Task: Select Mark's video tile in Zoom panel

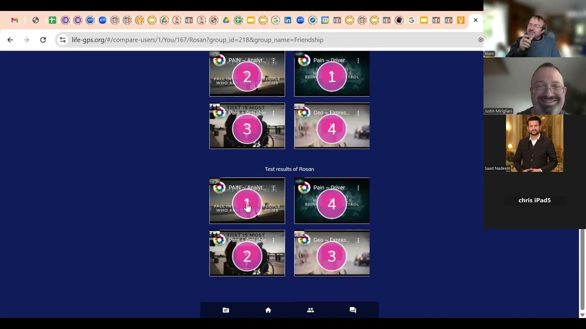Action: (535, 28)
